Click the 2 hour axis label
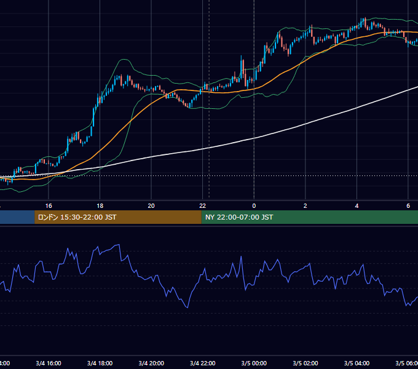 tap(306, 206)
